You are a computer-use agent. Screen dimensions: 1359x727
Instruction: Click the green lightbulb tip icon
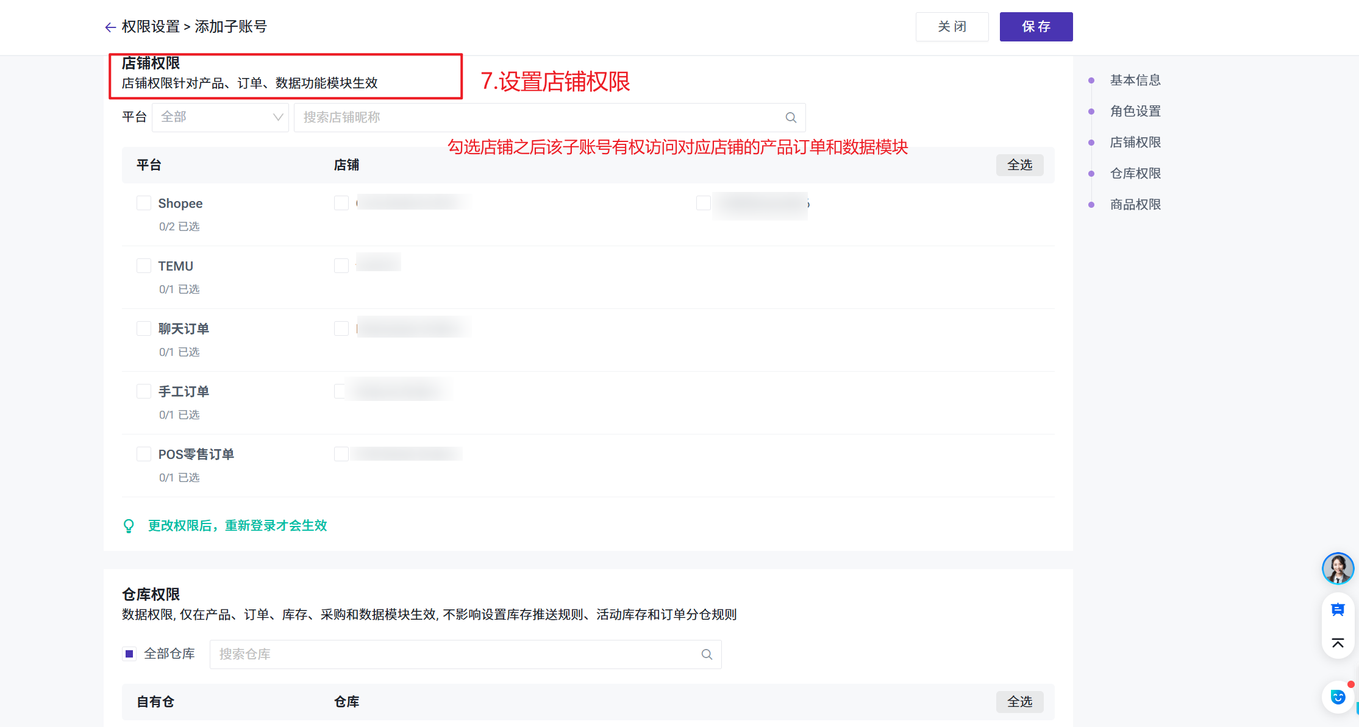tap(129, 526)
